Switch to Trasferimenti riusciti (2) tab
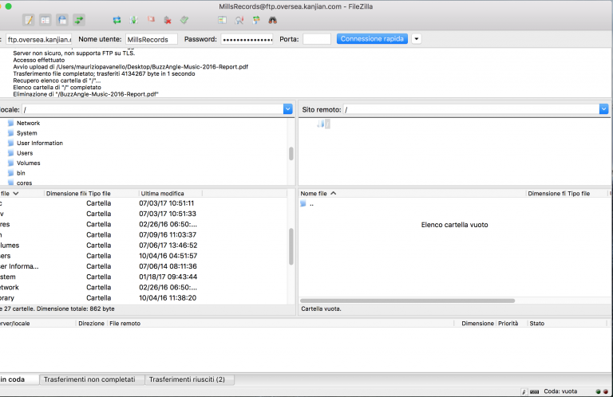The width and height of the screenshot is (613, 397). [190, 379]
